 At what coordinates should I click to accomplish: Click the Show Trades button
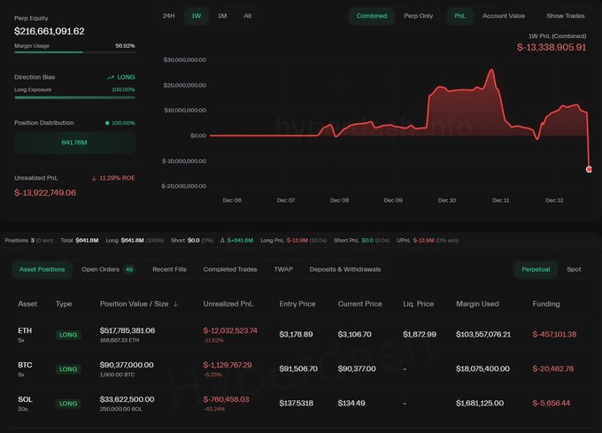[x=566, y=16]
